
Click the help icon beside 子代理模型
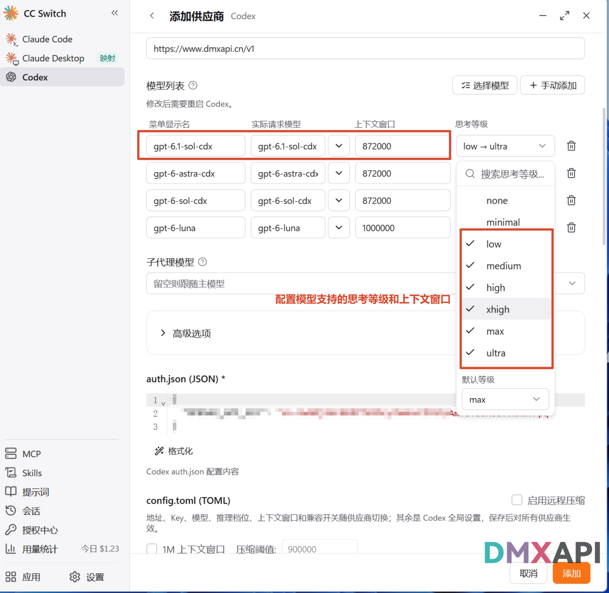tap(202, 262)
